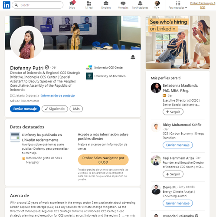The image size is (216, 217).
Task: Click the orange Sales Navigator info icon
Action: coord(23,158)
